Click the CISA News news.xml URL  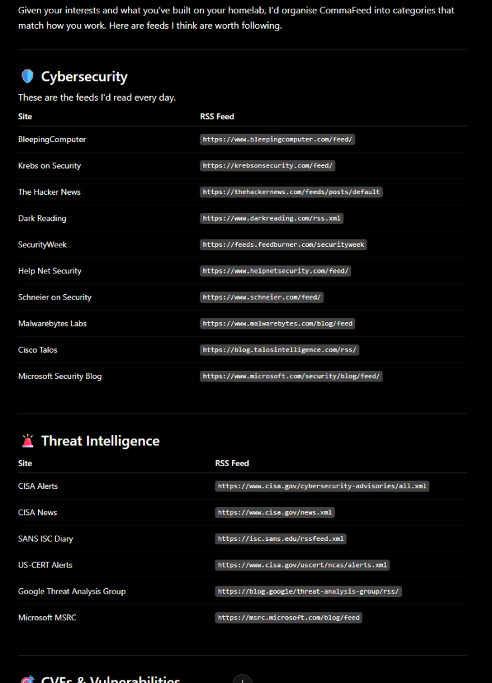274,512
